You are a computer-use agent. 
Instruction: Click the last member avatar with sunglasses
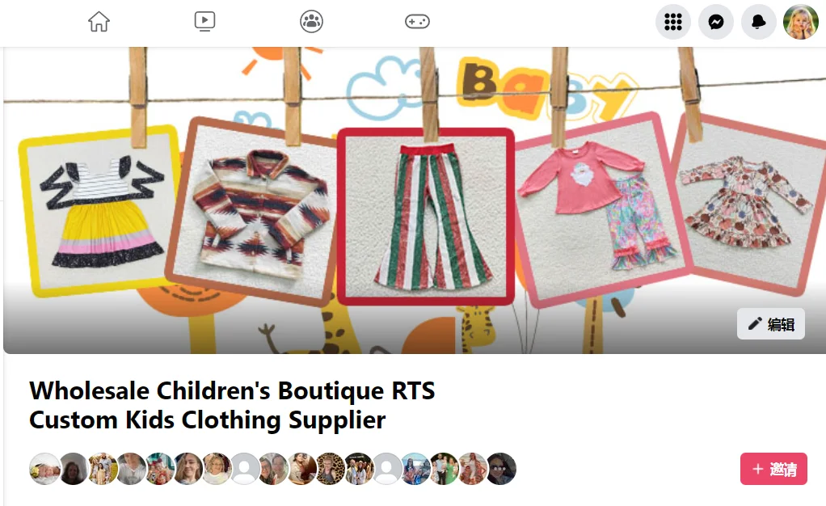[x=500, y=469]
